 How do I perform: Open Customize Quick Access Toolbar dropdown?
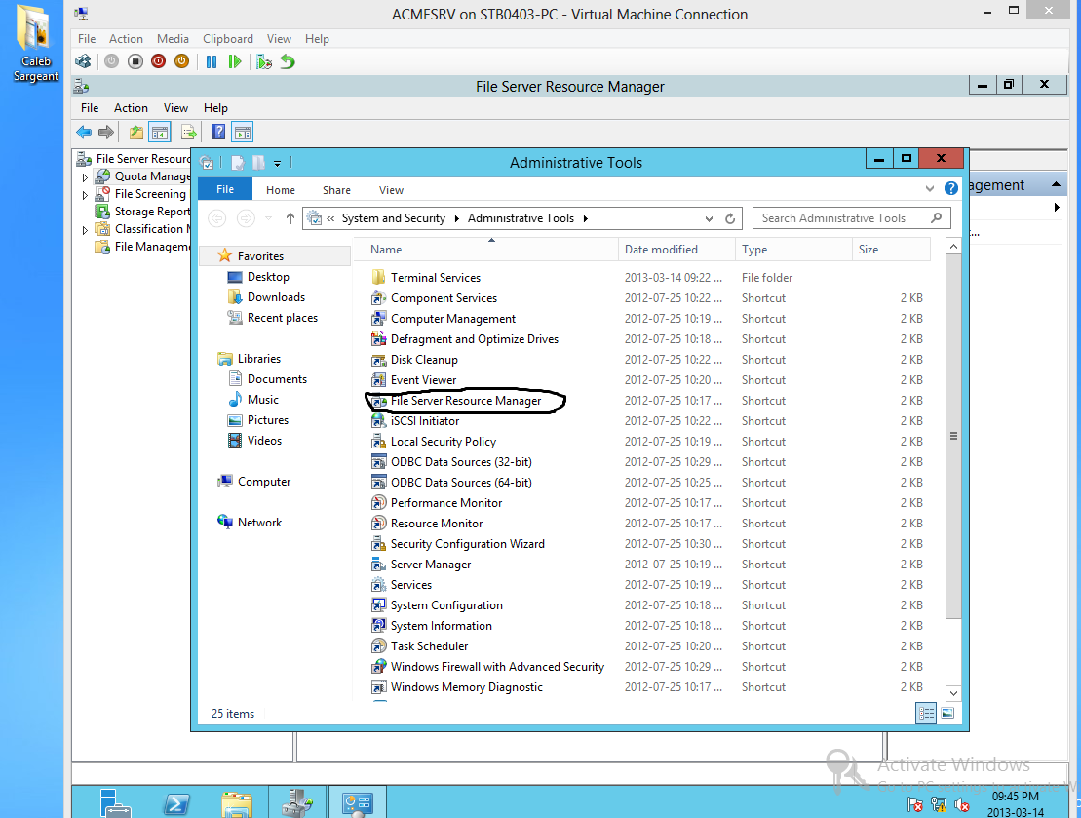tap(277, 164)
